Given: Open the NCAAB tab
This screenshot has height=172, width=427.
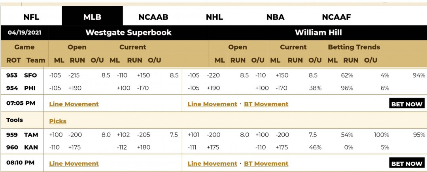Looking at the screenshot, I should [153, 17].
